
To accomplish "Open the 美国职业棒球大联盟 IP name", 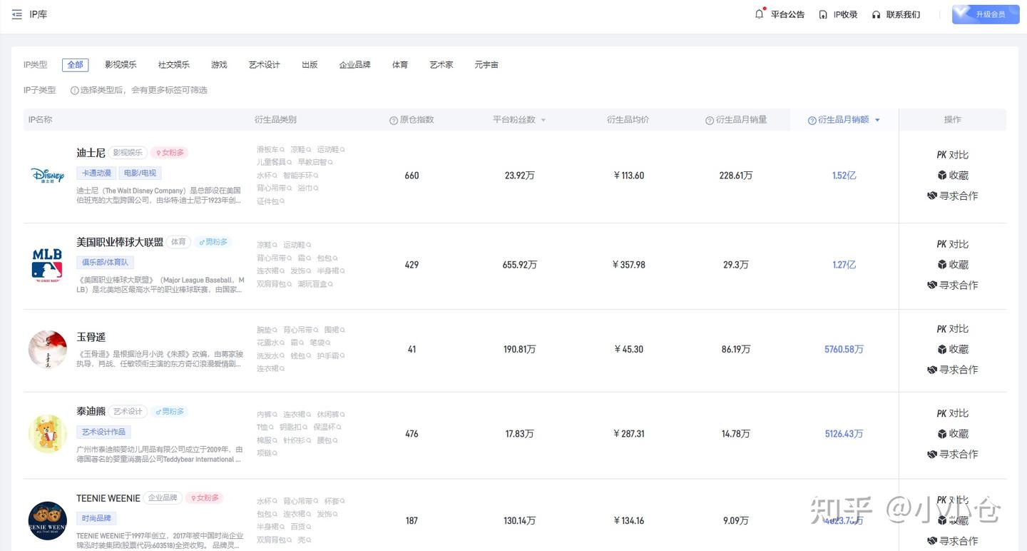I will [120, 243].
